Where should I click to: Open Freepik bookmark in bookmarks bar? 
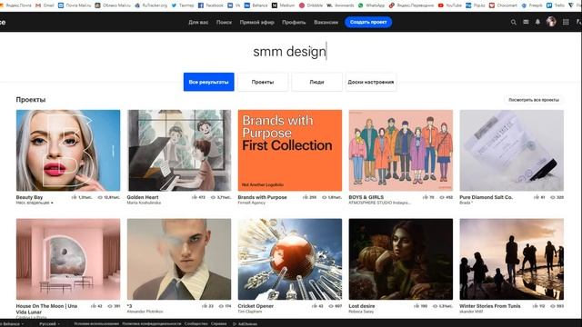[x=532, y=5]
